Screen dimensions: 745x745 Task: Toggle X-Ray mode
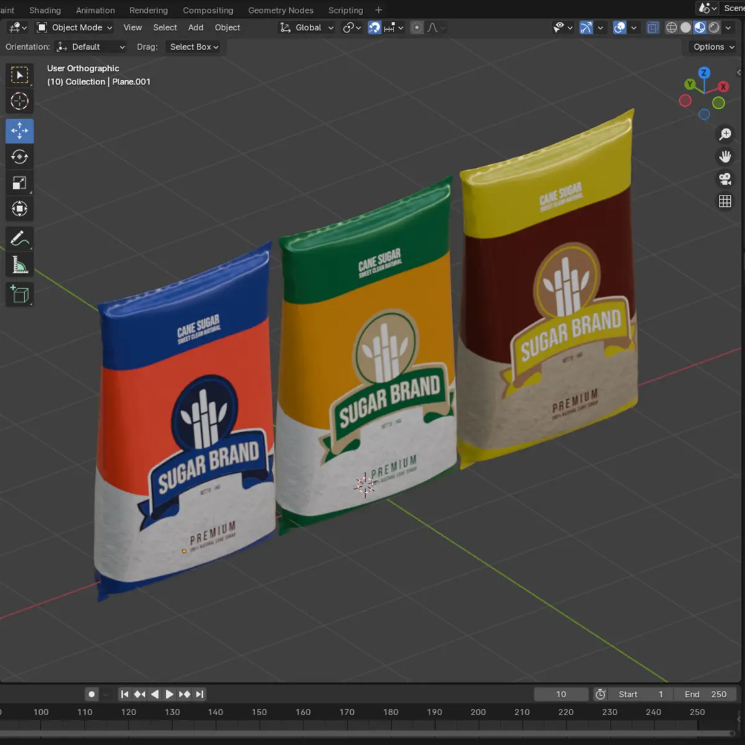point(652,27)
